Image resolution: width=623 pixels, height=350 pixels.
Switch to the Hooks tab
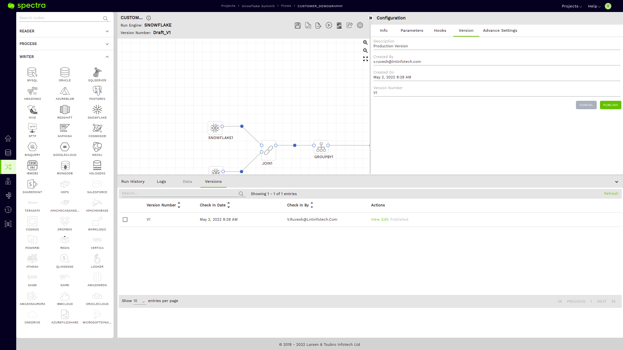(x=440, y=30)
